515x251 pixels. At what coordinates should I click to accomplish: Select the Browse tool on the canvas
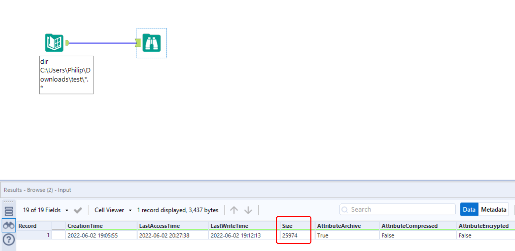(x=151, y=43)
